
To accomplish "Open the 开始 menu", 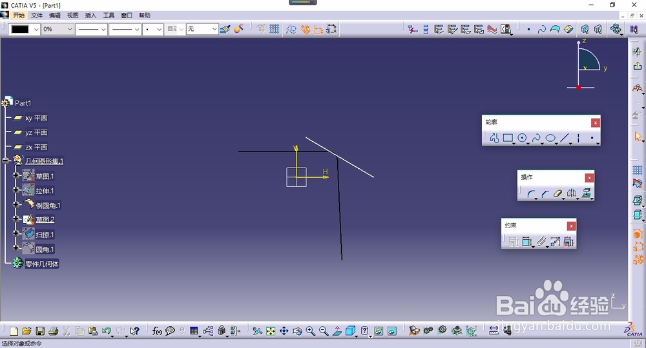I will pyautogui.click(x=19, y=15).
